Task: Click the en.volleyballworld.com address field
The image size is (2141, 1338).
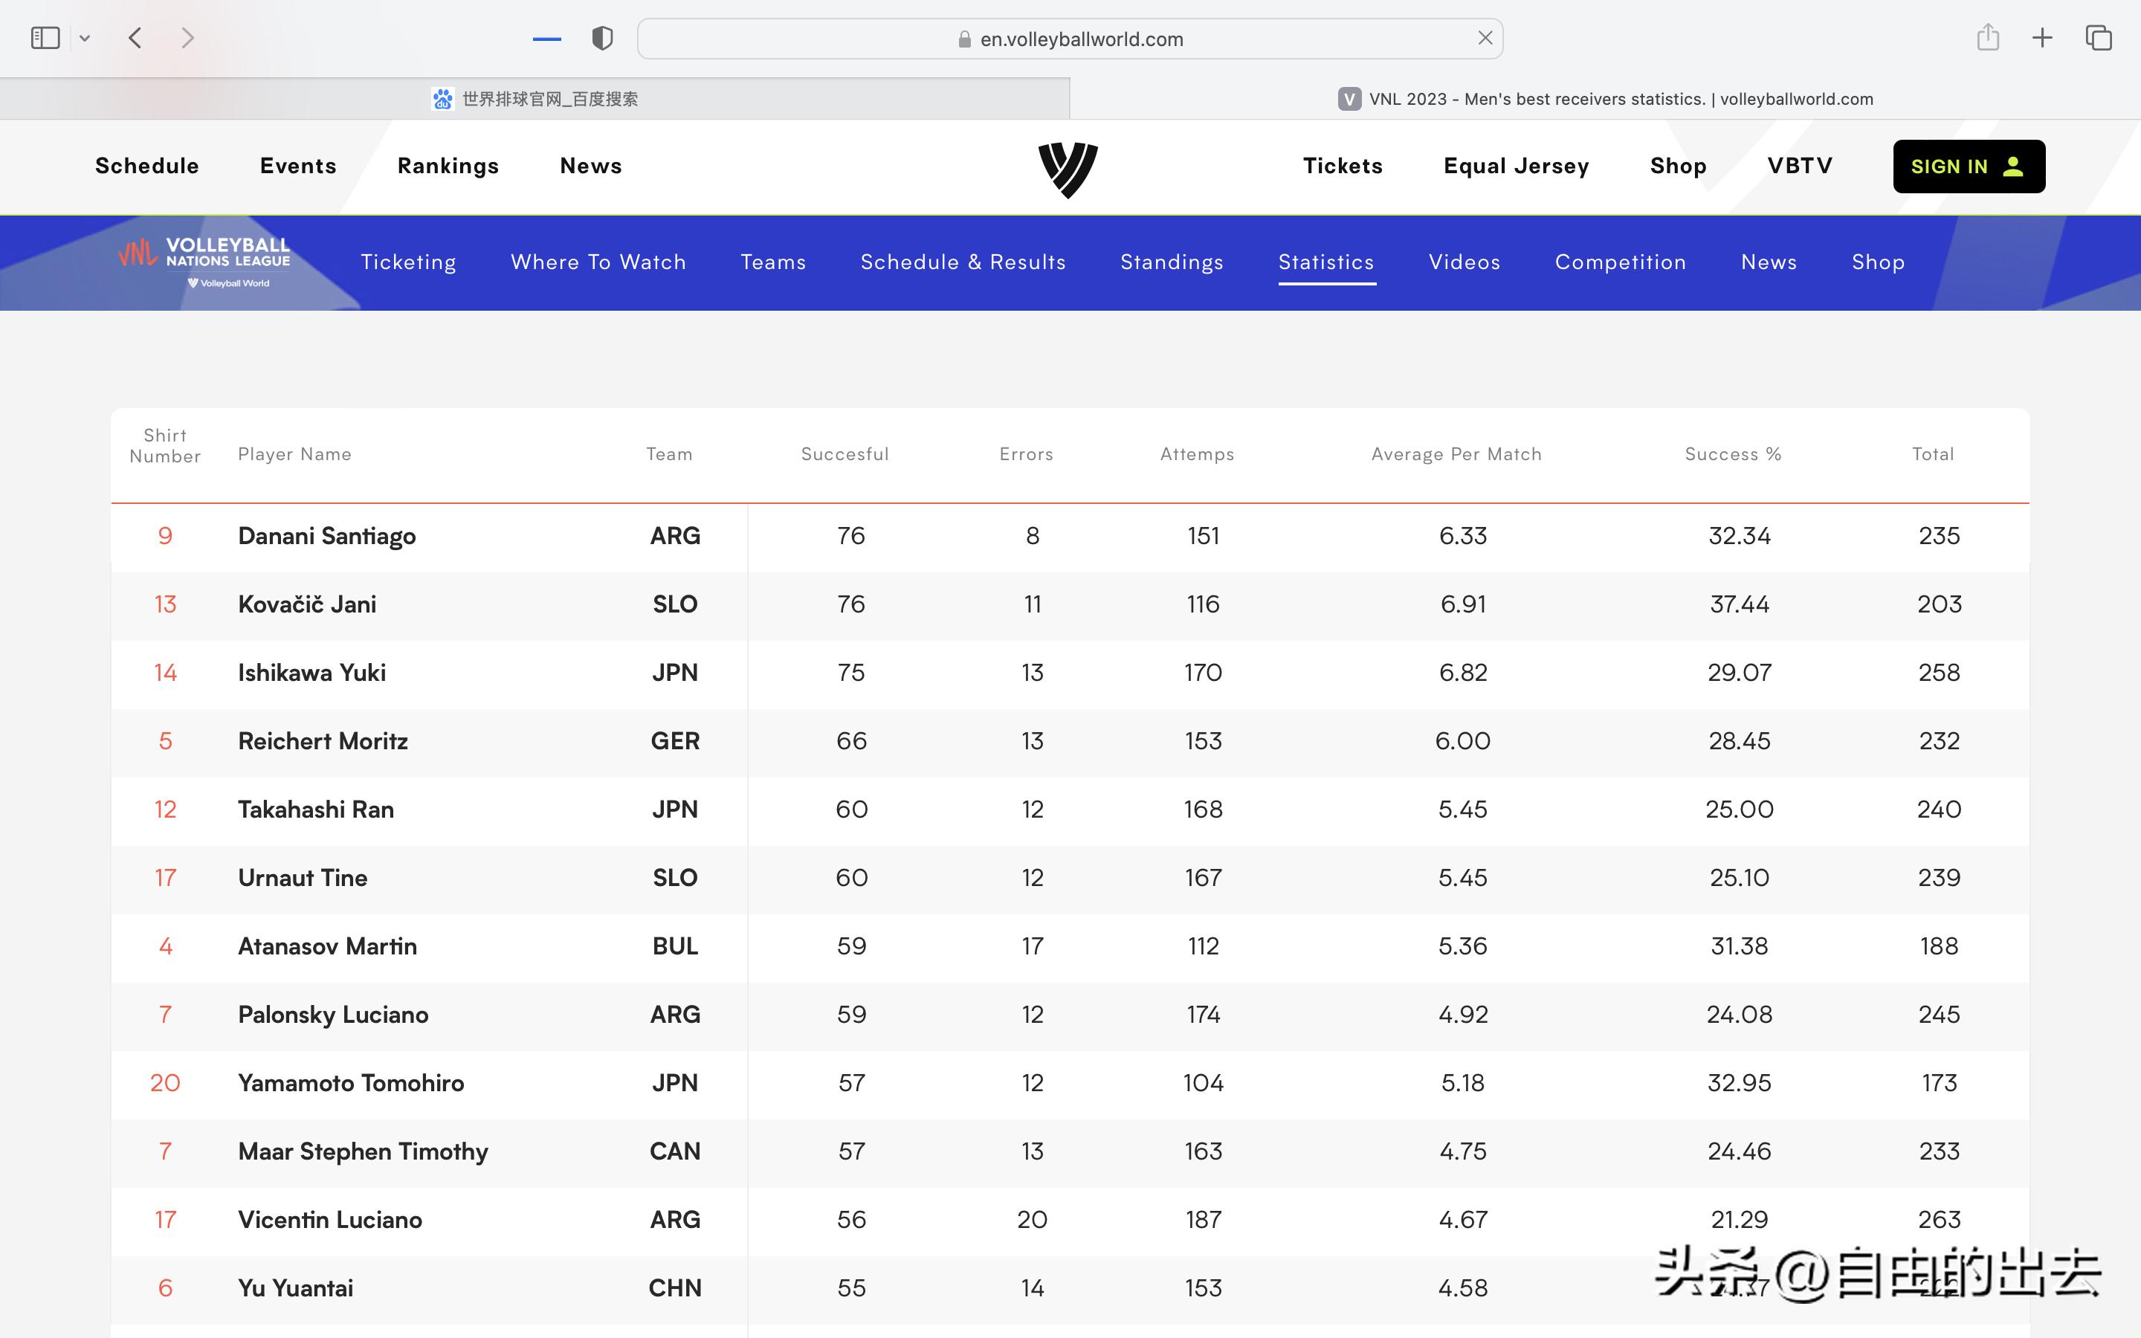Action: [1079, 39]
